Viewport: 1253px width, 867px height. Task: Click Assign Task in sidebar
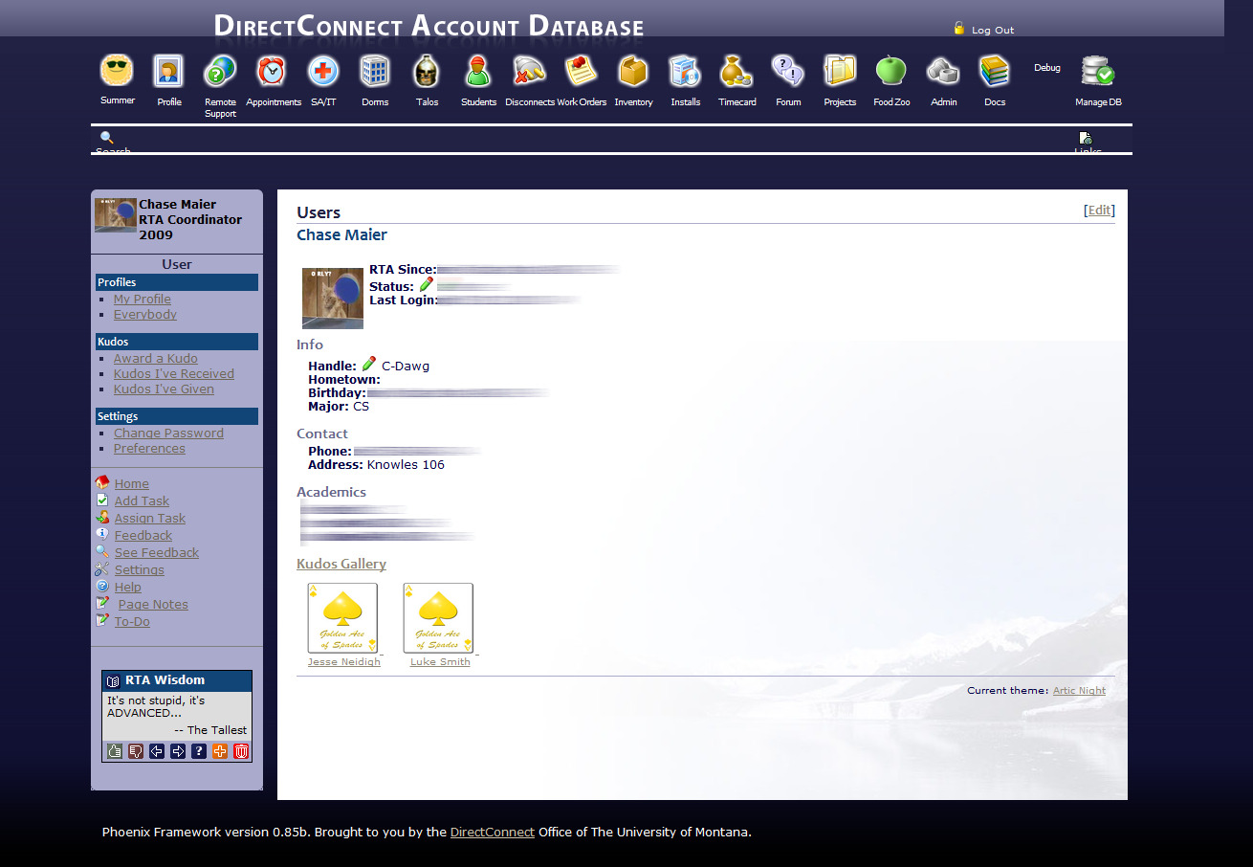click(x=150, y=519)
